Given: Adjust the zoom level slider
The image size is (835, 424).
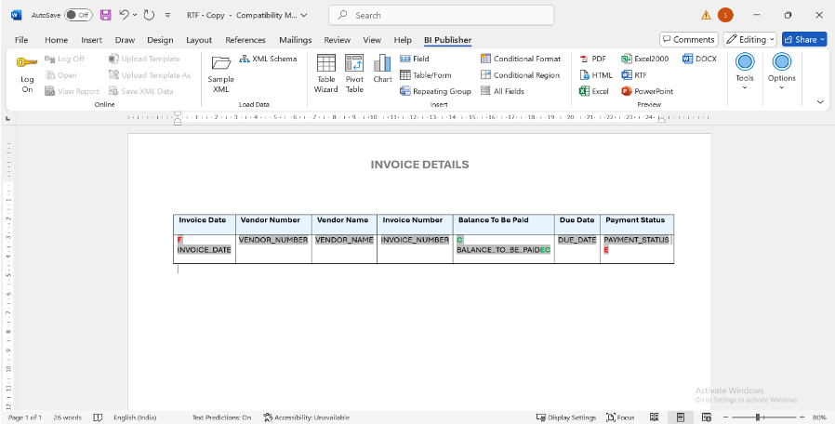Looking at the screenshot, I should tap(758, 417).
